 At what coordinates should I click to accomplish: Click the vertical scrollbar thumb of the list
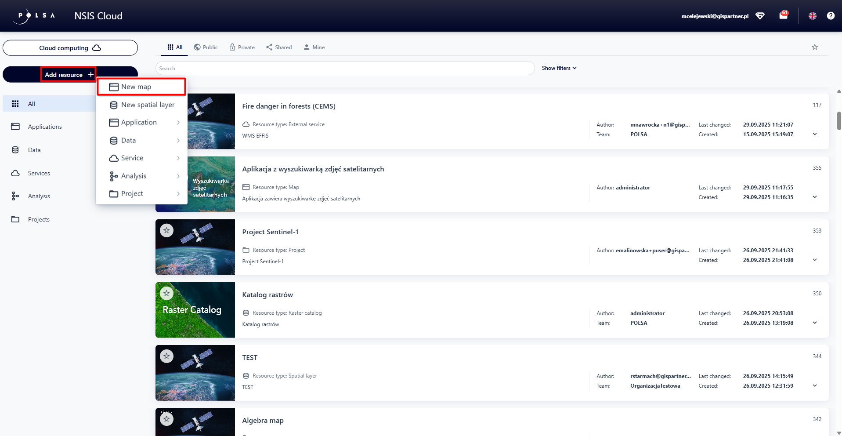(839, 121)
